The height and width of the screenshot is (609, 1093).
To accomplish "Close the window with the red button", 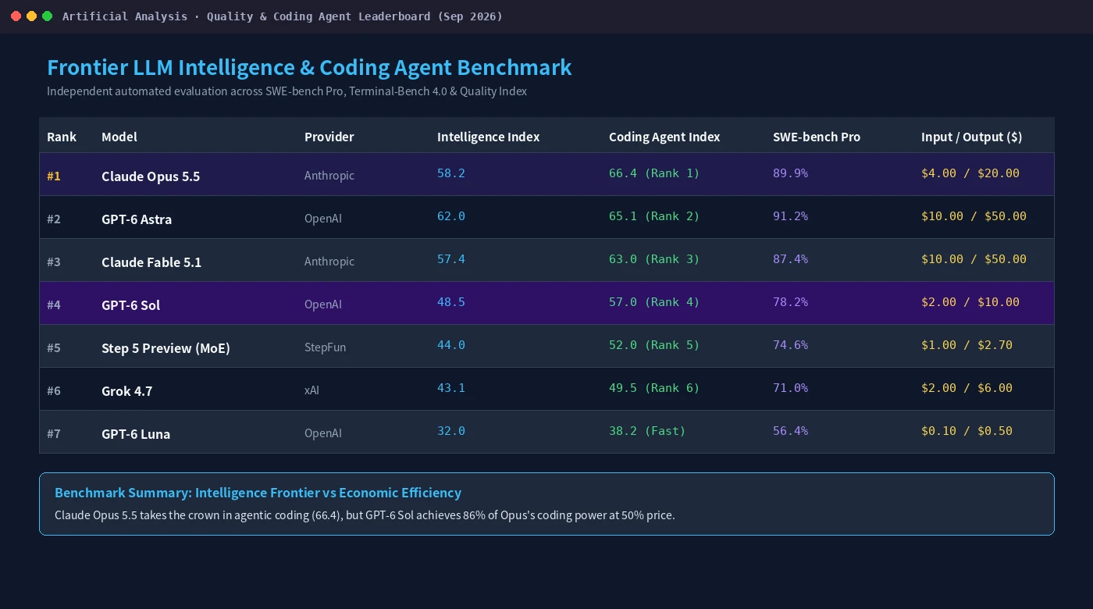I will pyautogui.click(x=16, y=16).
